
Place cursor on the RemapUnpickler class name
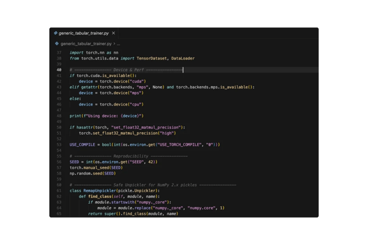click(99, 191)
